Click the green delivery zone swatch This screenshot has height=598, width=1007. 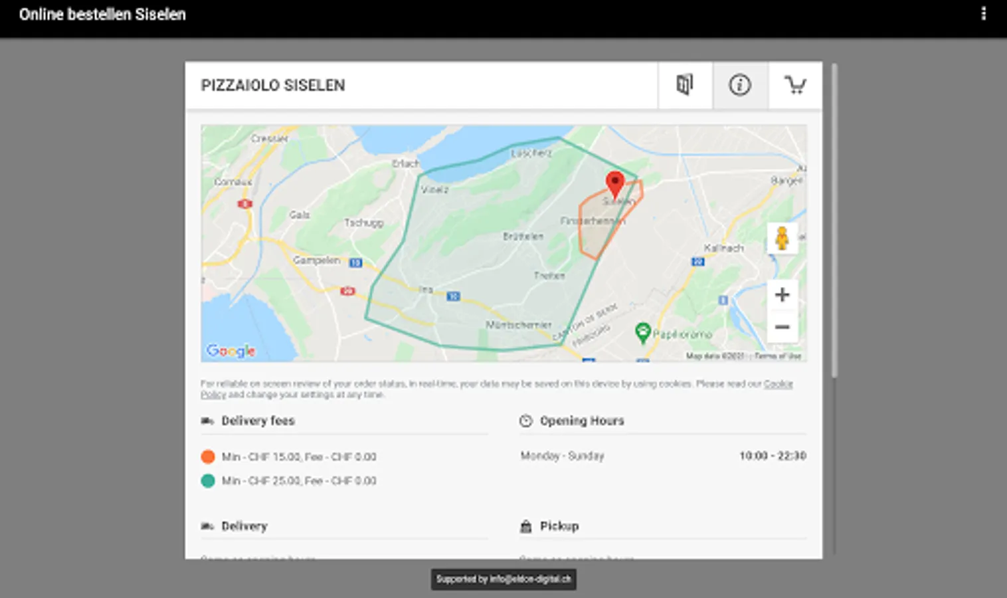[208, 480]
